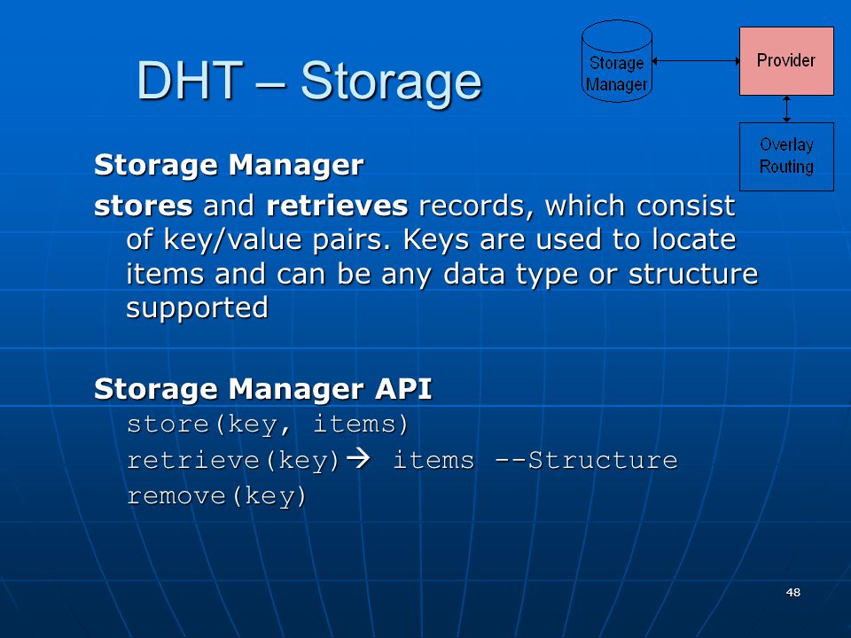851x638 pixels.
Task: Select the Storage Manager heading
Action: coord(229,165)
